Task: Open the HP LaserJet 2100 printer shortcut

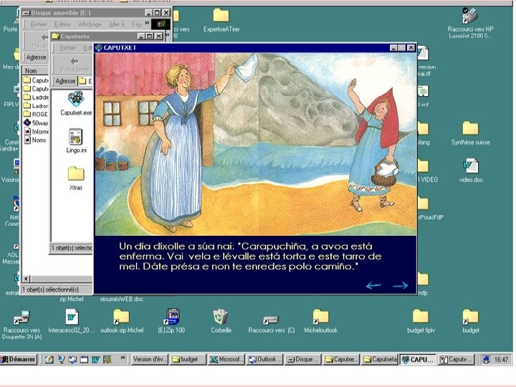Action: pyautogui.click(x=470, y=23)
